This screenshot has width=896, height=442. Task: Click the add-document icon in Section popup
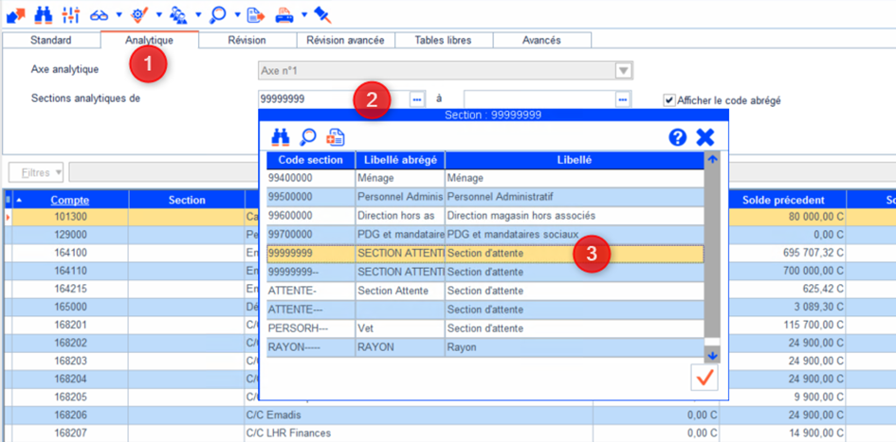(336, 137)
